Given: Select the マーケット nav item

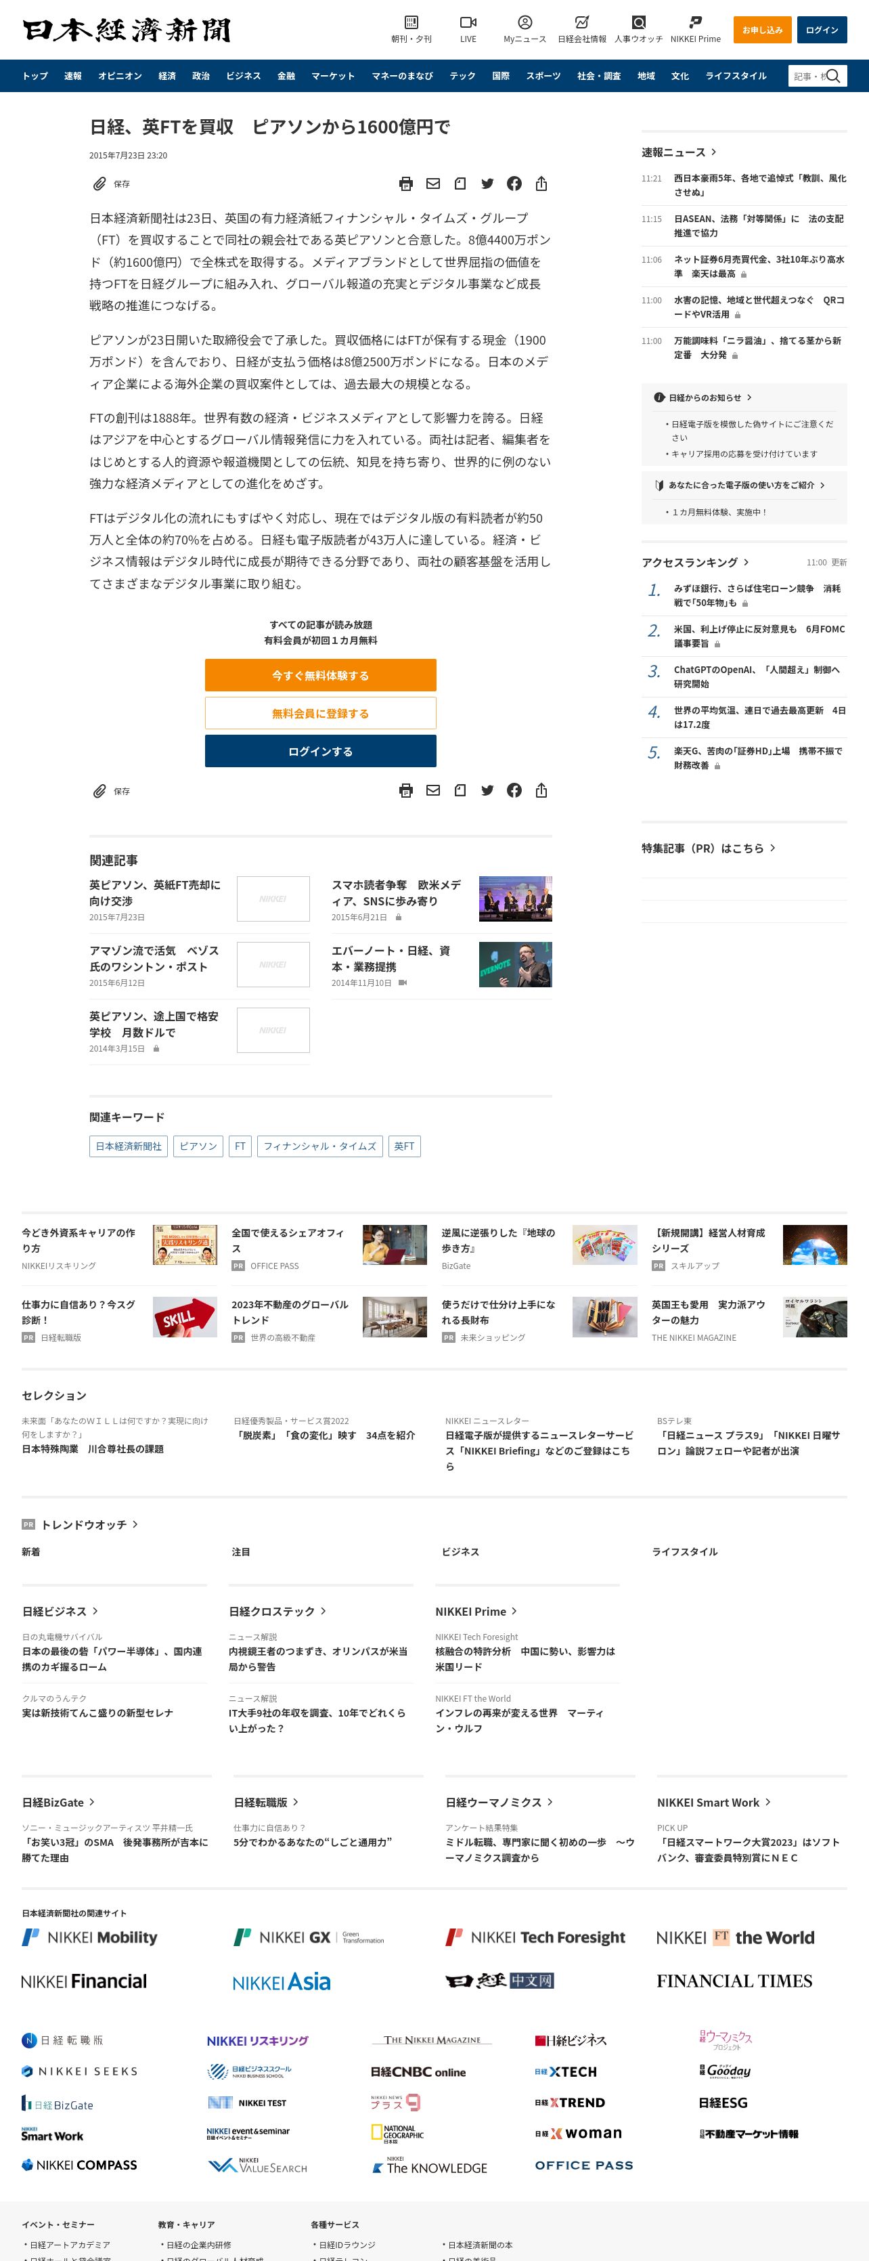Looking at the screenshot, I should [333, 77].
